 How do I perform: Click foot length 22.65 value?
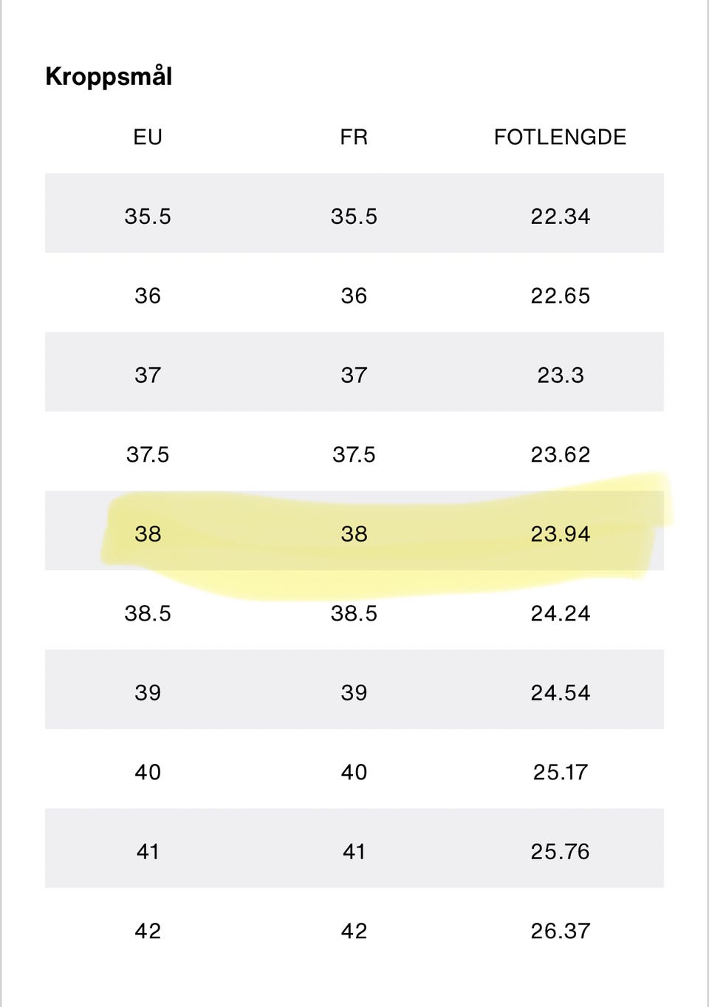[561, 296]
